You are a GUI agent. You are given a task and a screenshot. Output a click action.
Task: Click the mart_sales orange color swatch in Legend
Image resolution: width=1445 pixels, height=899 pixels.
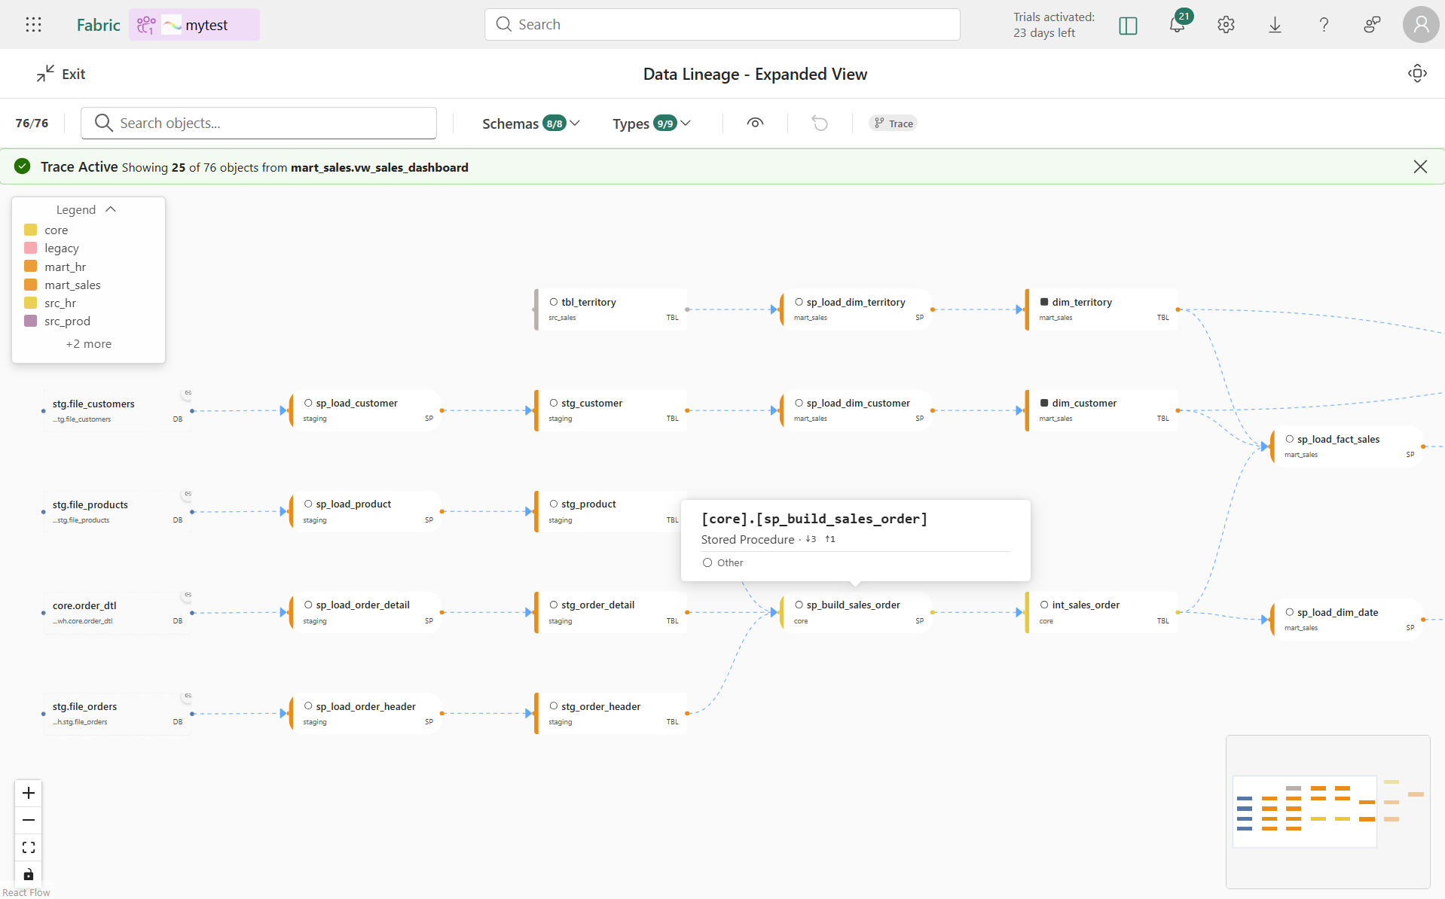tap(30, 284)
